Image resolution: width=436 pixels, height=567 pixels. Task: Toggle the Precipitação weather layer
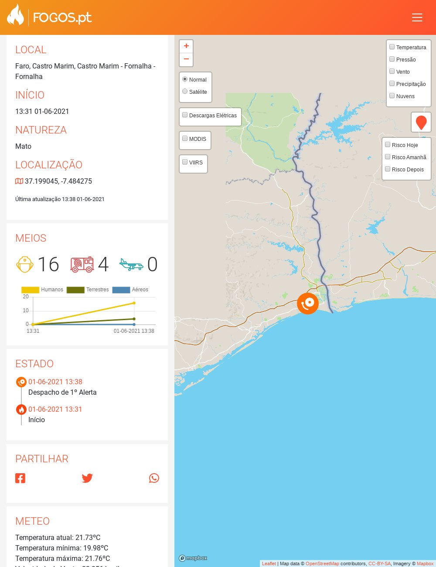click(x=392, y=83)
